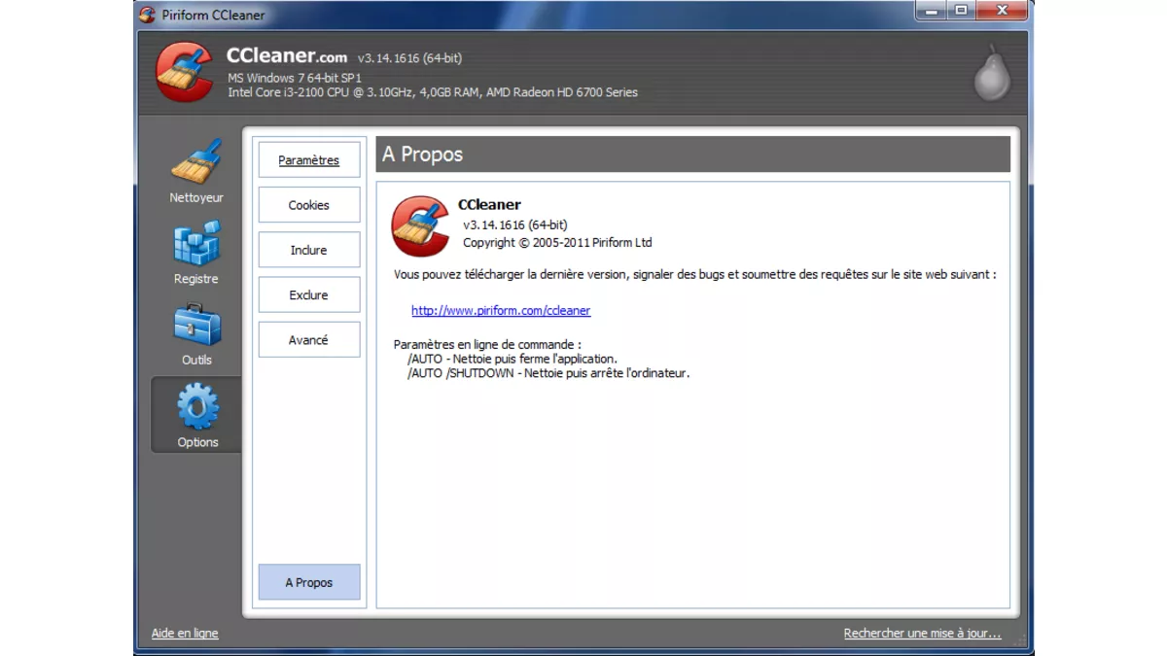This screenshot has height=656, width=1167.
Task: Open the piriform.com/ccleaner link
Action: (500, 310)
